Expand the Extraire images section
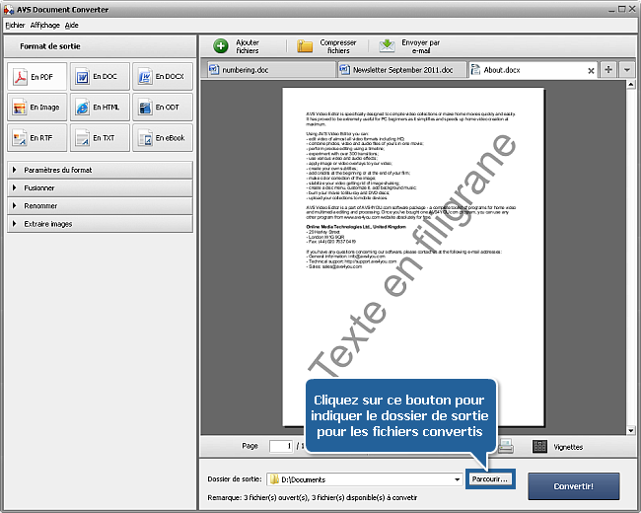Screen dimensions: 641x513 100,224
